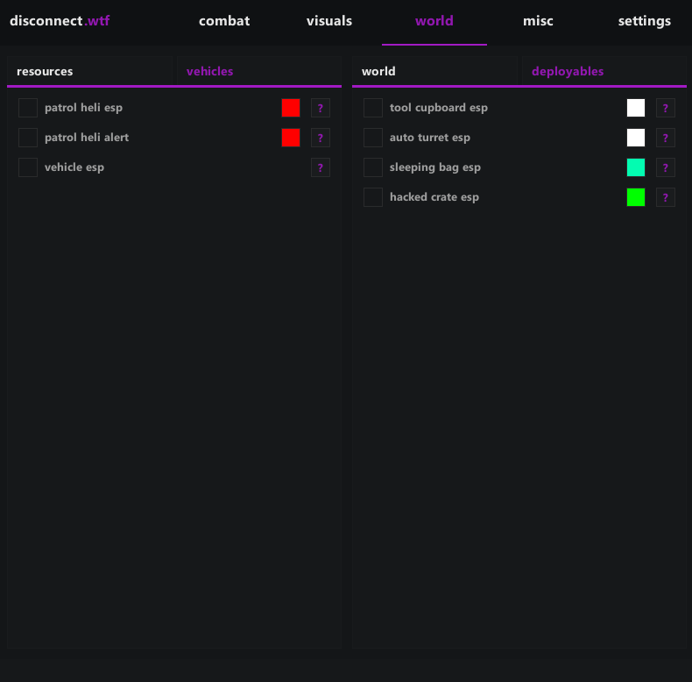Enable the patrol heli esp checkbox
The width and height of the screenshot is (692, 682).
pyautogui.click(x=28, y=108)
